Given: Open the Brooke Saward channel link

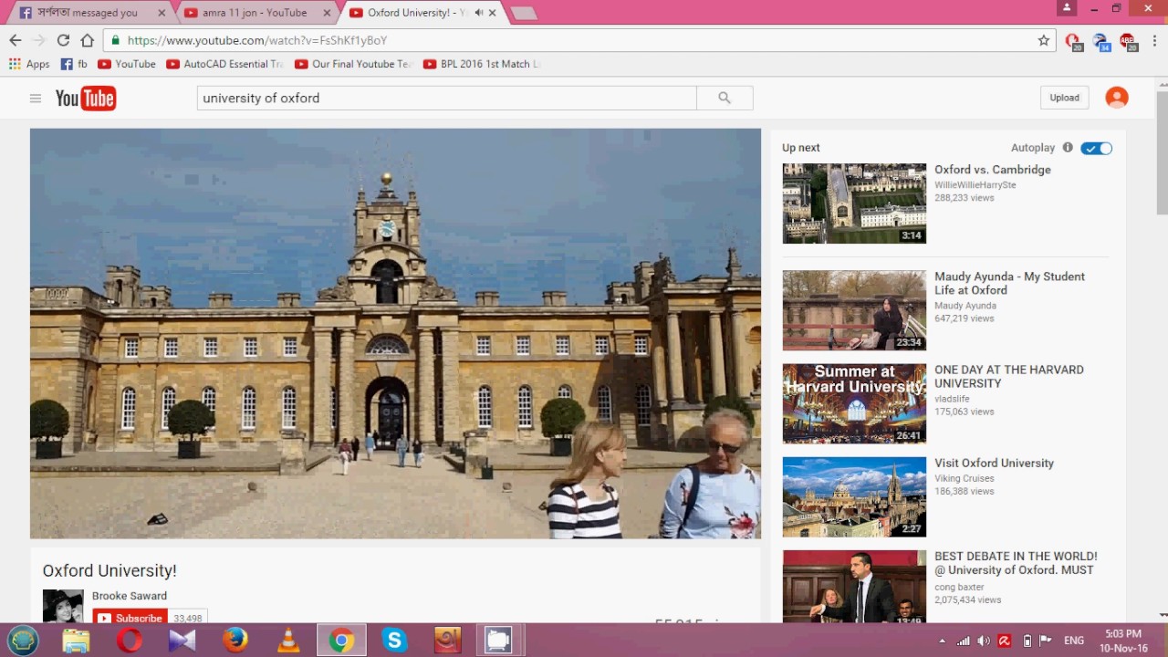Looking at the screenshot, I should (x=130, y=596).
